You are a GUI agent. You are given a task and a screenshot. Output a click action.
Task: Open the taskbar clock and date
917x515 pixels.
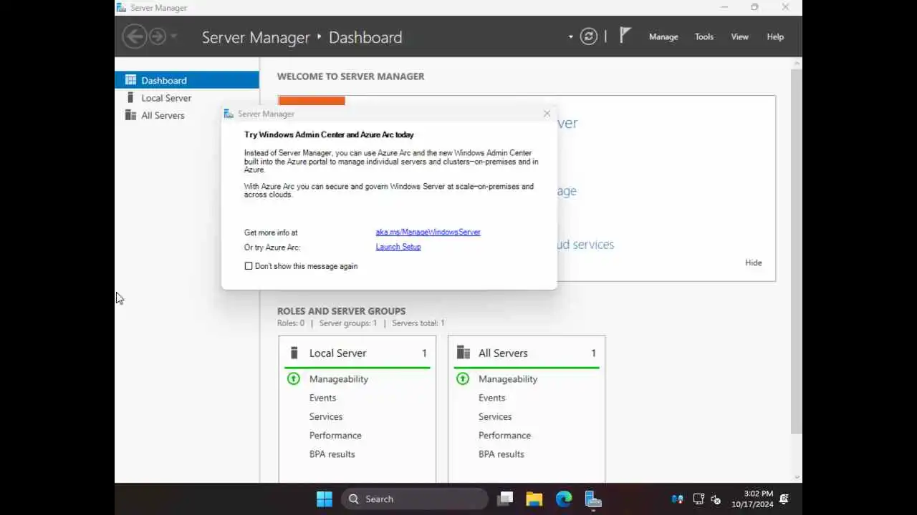[x=752, y=499]
